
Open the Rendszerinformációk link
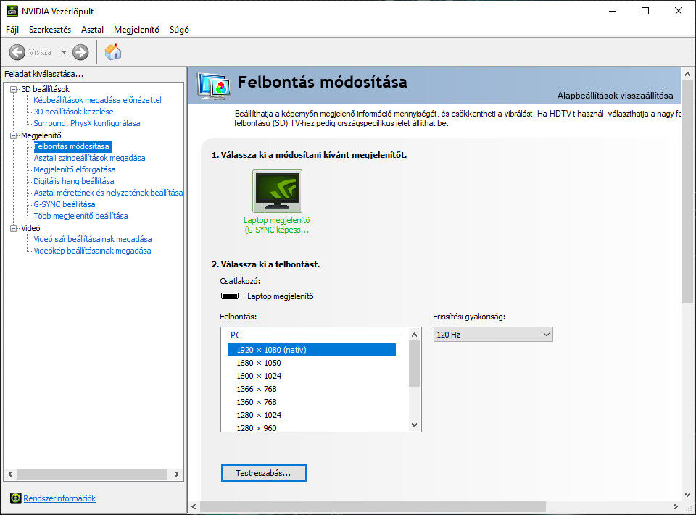point(59,498)
